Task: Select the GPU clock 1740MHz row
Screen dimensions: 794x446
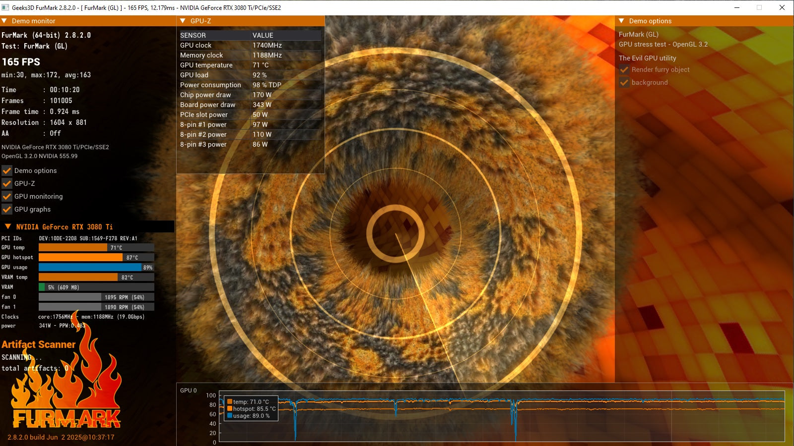Action: pyautogui.click(x=251, y=45)
